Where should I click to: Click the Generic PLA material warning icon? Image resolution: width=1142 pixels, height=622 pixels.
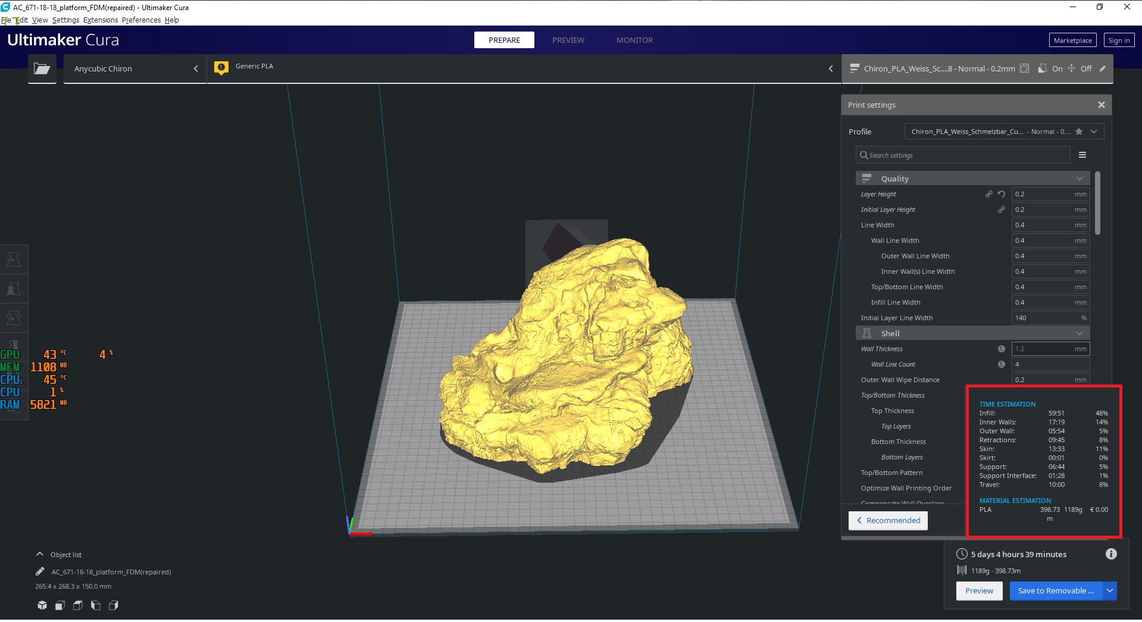click(x=221, y=68)
